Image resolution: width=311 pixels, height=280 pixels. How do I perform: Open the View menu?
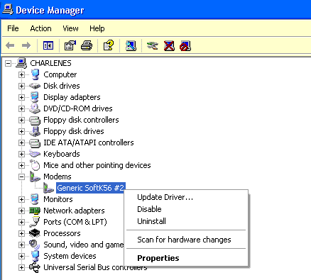click(x=70, y=28)
